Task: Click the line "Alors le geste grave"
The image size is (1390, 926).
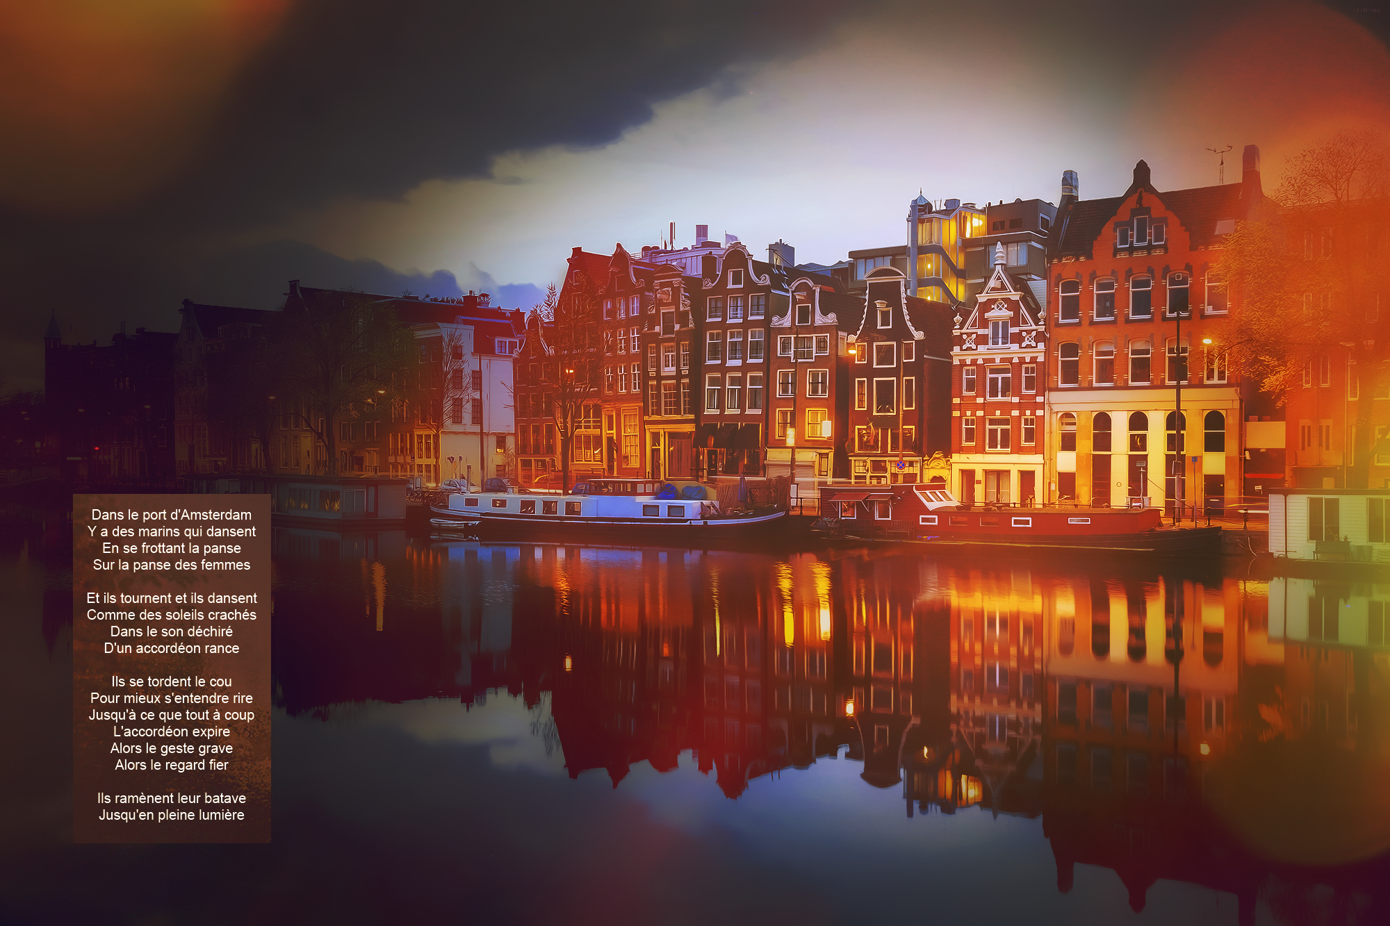Action: click(172, 748)
